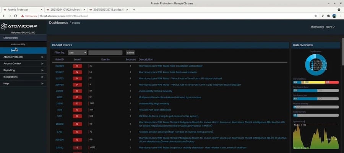Switch to the 20210204101922.vulnerab tab
Viewport: 344px width, 153px height.
[x=65, y=10]
